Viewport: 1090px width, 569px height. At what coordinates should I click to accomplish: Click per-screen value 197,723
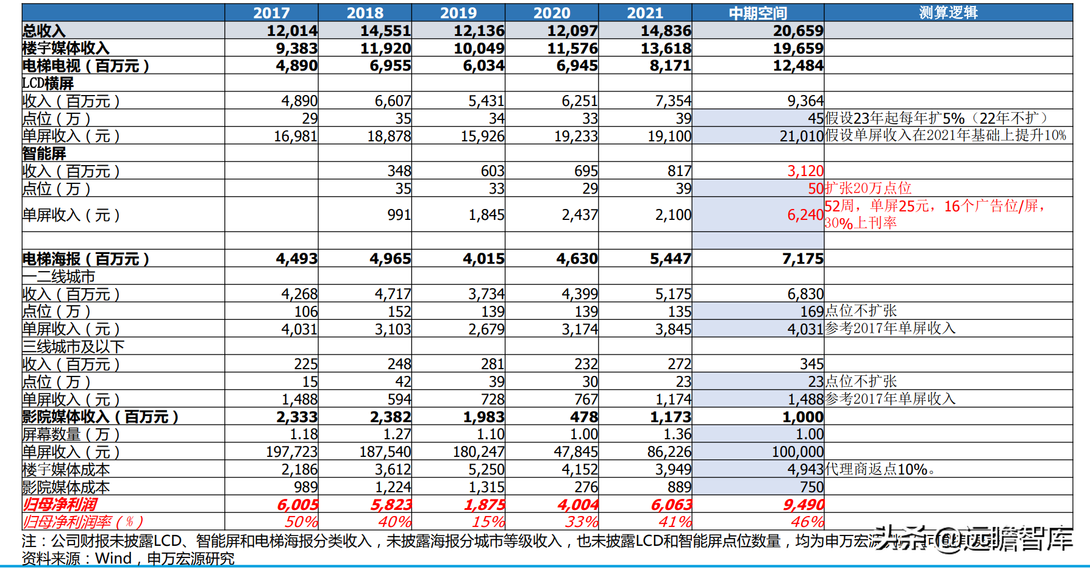(292, 452)
